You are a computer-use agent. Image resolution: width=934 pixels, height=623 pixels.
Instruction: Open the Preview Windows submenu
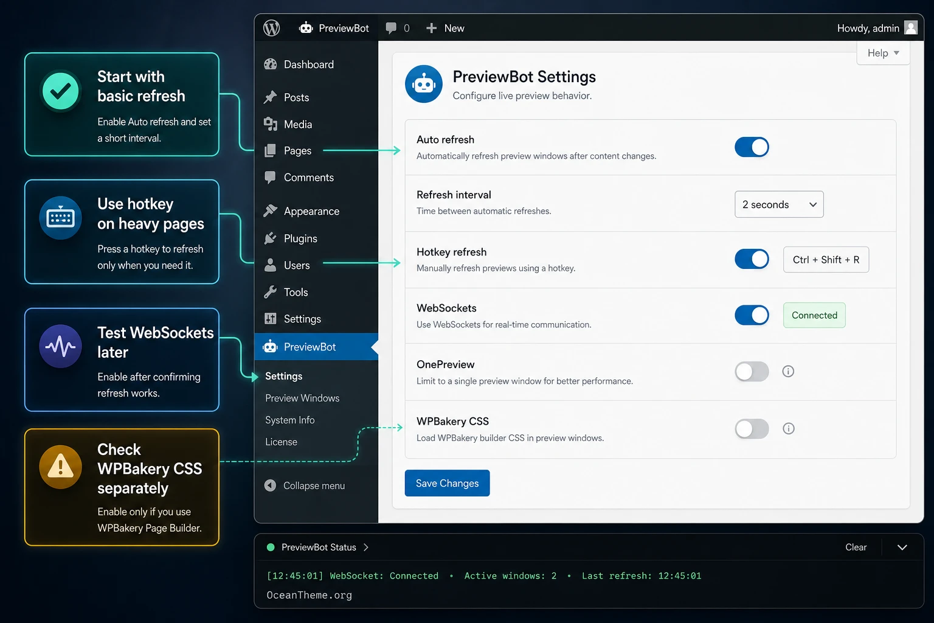pos(302,398)
